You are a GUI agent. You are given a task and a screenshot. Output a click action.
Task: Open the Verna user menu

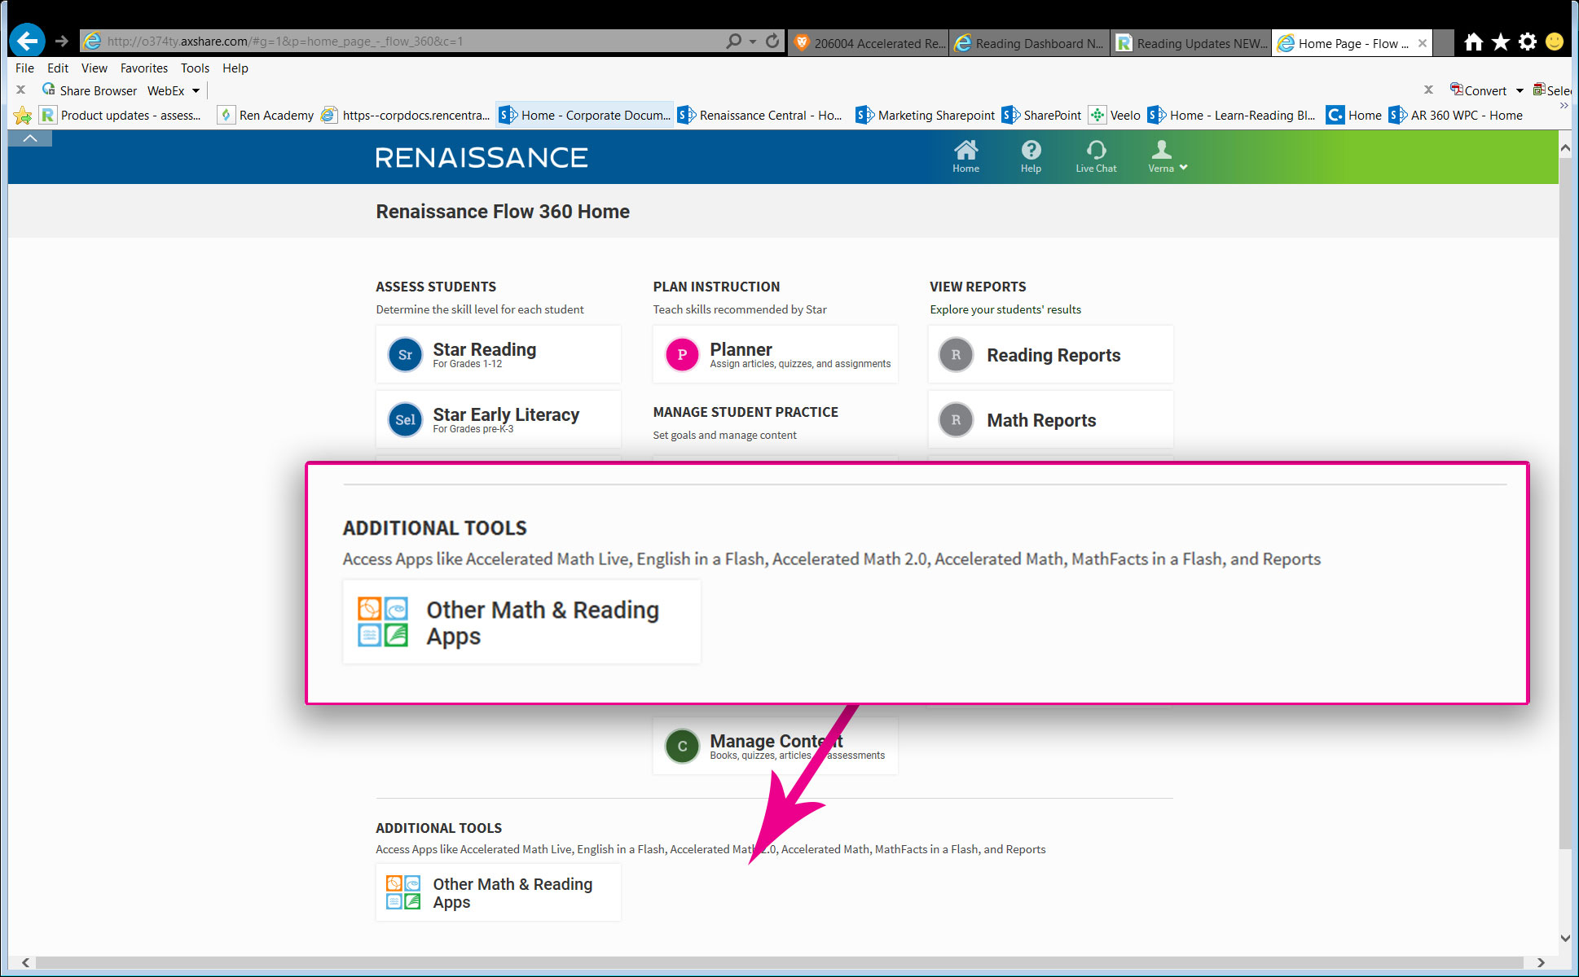pyautogui.click(x=1167, y=156)
